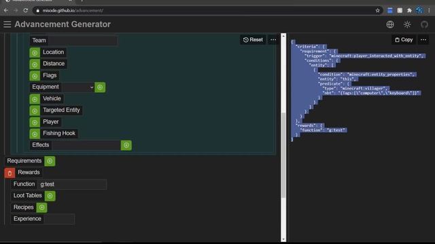Click the address bar showing misode.github.io

(205, 11)
